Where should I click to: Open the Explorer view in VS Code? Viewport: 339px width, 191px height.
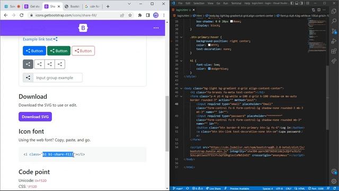[x=334, y=11]
